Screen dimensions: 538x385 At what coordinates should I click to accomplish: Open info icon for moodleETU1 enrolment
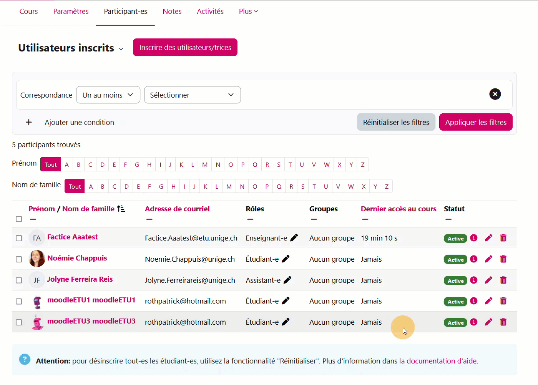tap(474, 301)
